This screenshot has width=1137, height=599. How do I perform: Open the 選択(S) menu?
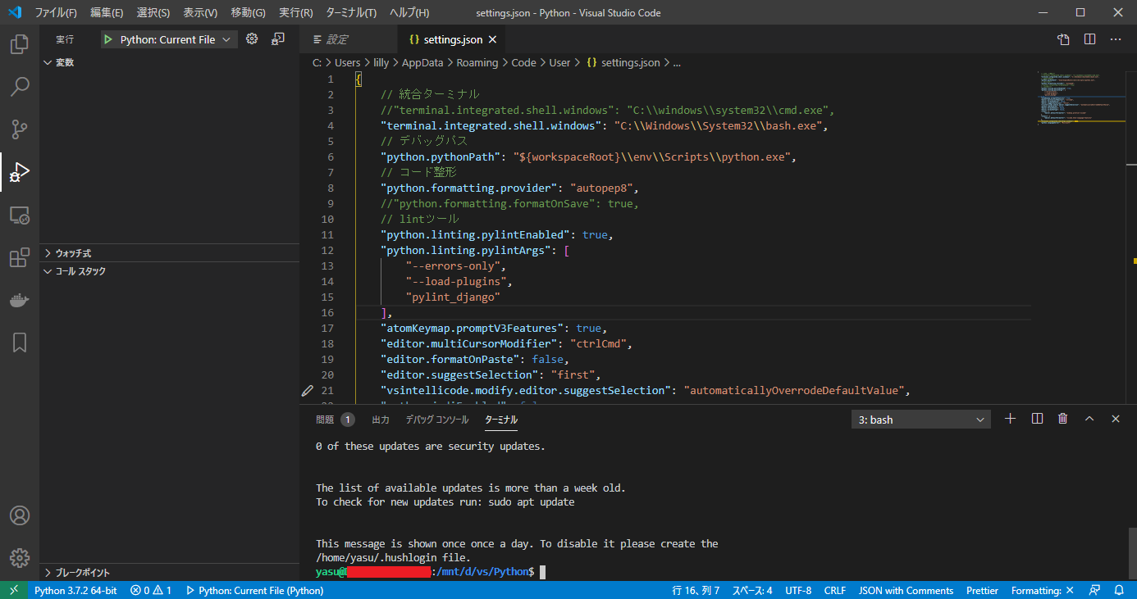(x=153, y=13)
